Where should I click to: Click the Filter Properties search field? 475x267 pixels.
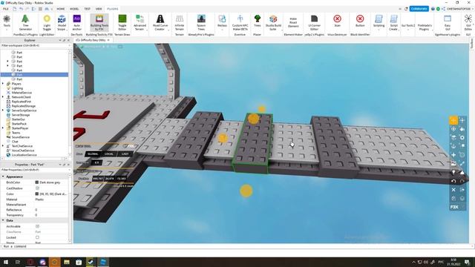(x=36, y=170)
